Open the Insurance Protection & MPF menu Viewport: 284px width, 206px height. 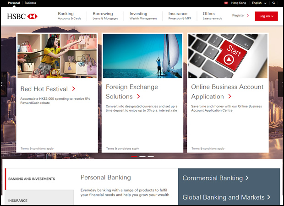[x=180, y=16]
